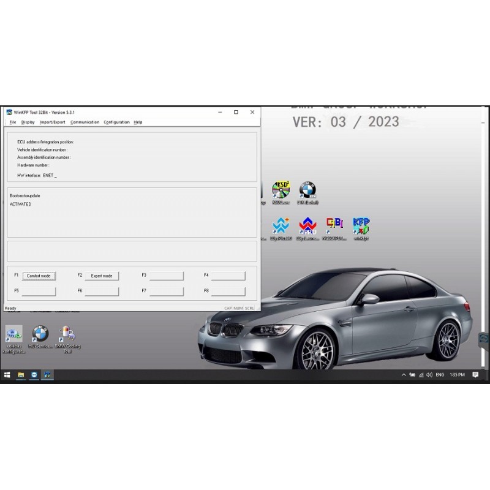The height and width of the screenshot is (490, 490).
Task: Open the Communication menu
Action: pyautogui.click(x=85, y=122)
